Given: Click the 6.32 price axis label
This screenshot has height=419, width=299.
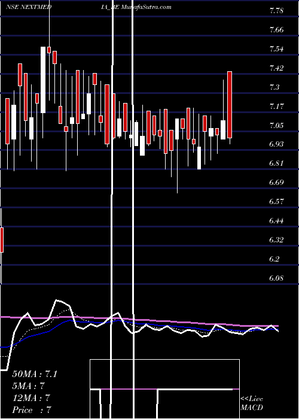Looking at the screenshot, I should (276, 240).
